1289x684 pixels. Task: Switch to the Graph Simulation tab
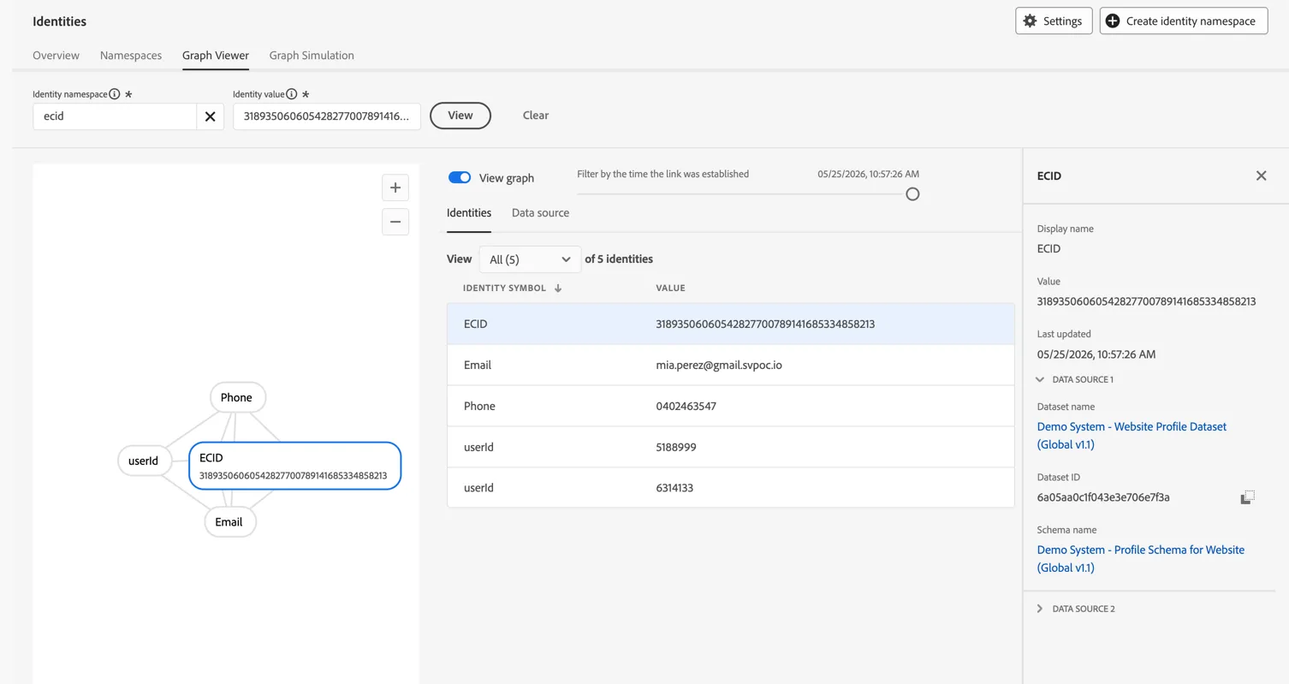click(x=312, y=56)
